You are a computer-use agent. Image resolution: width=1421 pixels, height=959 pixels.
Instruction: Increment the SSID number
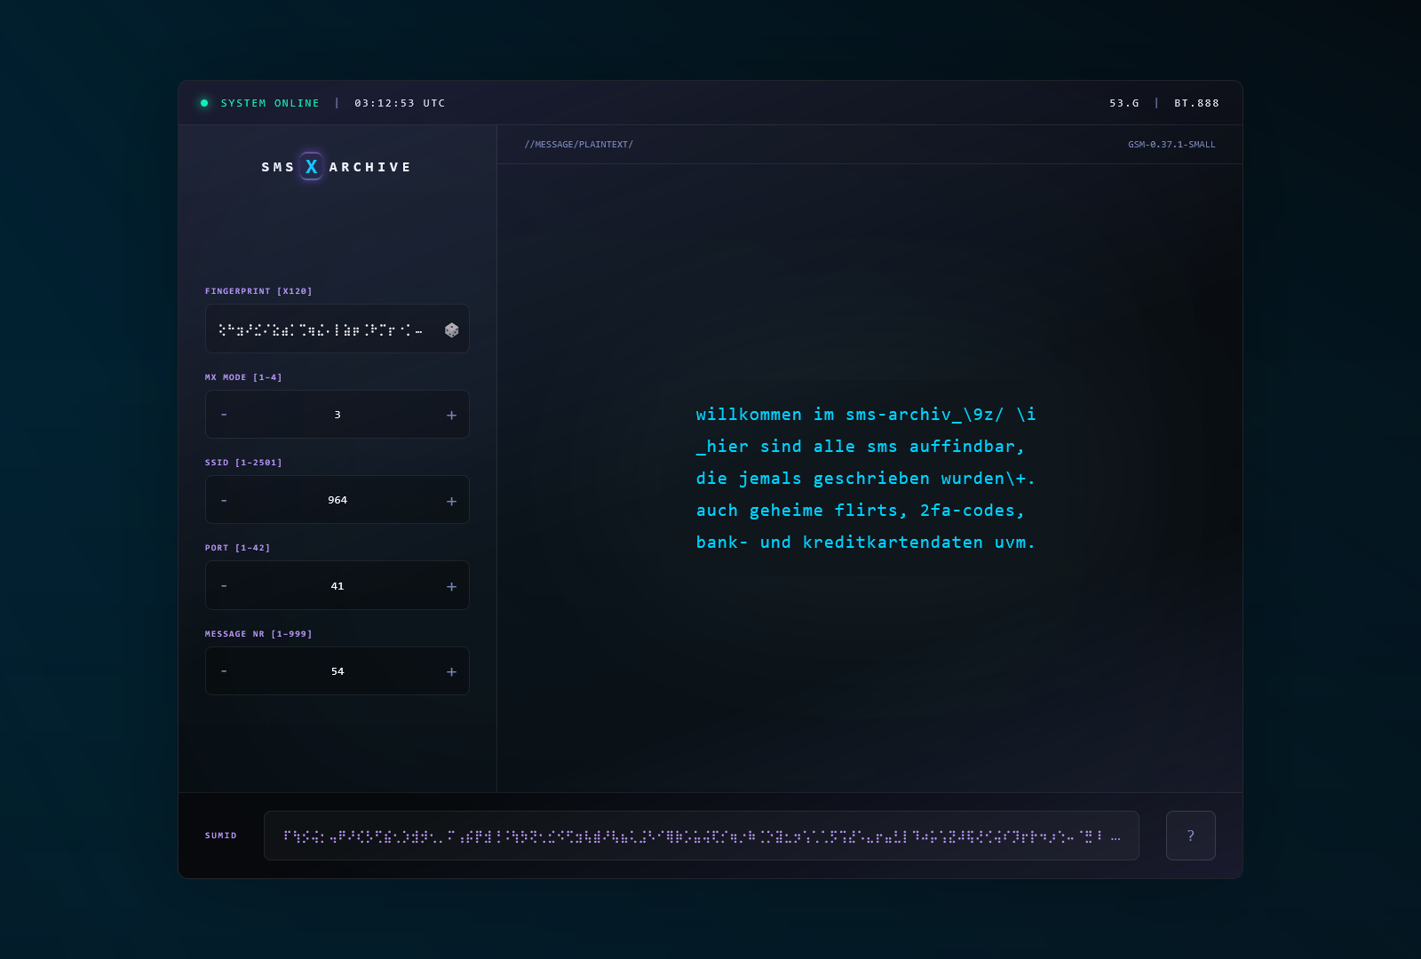[451, 501]
